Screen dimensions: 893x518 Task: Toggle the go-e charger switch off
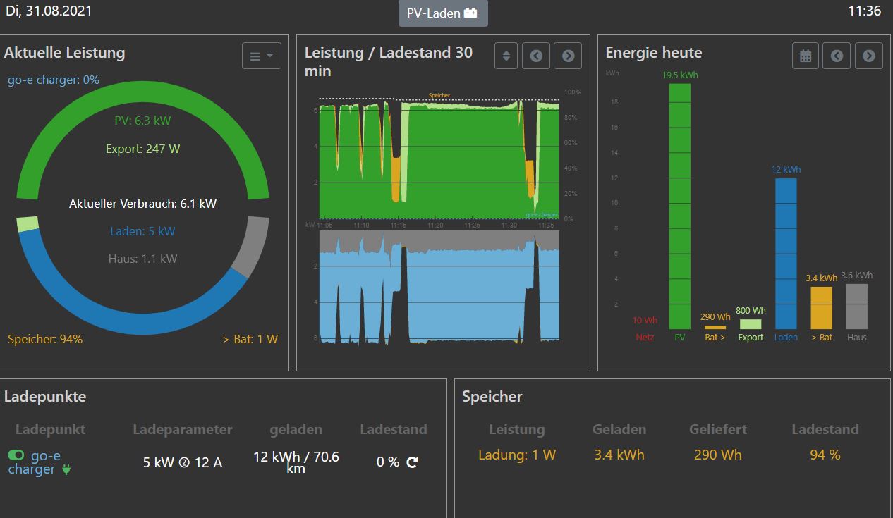[x=16, y=455]
